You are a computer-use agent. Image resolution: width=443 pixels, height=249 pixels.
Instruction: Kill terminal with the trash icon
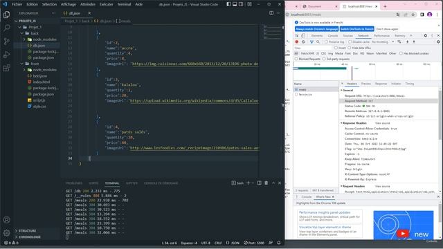click(x=266, y=183)
